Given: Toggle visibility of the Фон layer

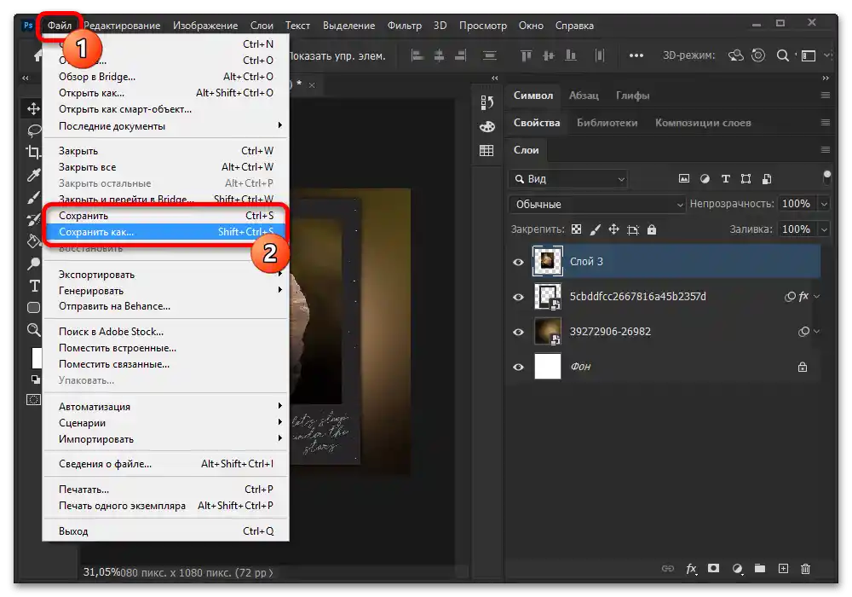Looking at the screenshot, I should [518, 367].
